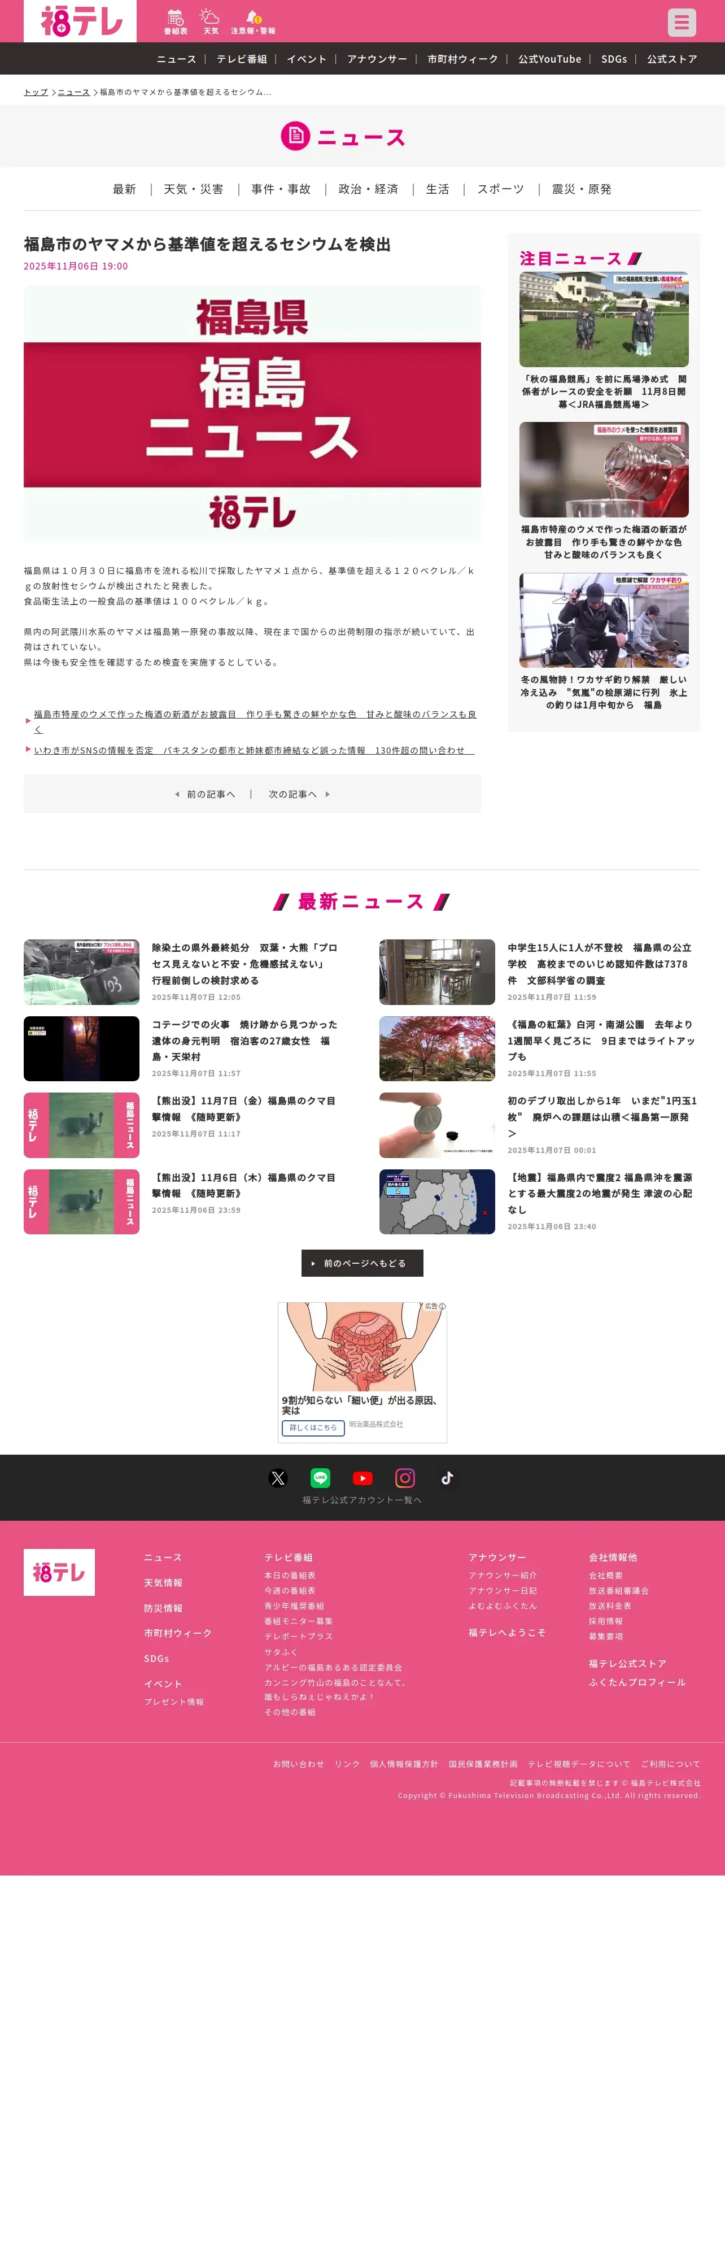725x2254 pixels.
Task: Select テレビ番組 in the top navigation
Action: 241,59
